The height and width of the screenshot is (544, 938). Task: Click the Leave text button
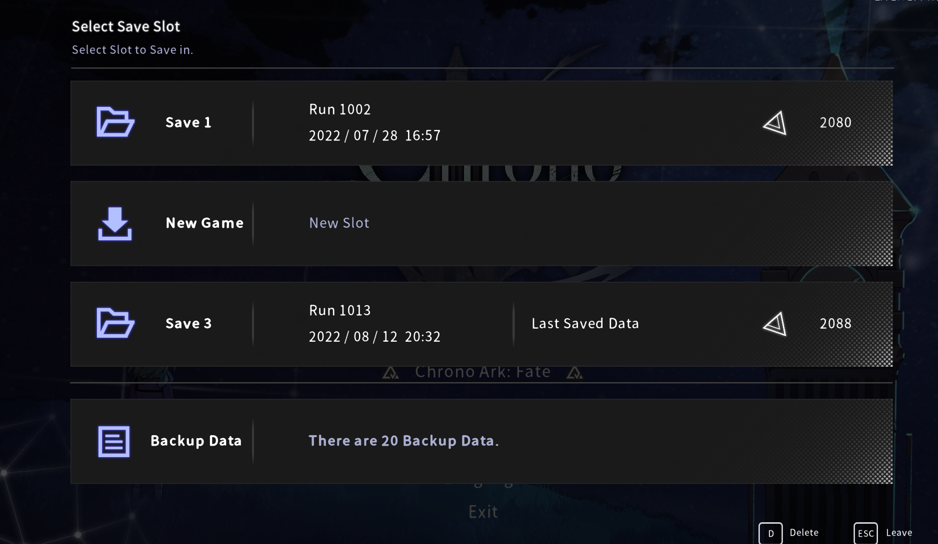tap(899, 533)
